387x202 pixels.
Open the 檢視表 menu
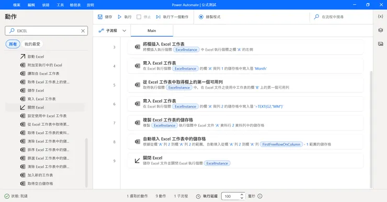[75, 5]
